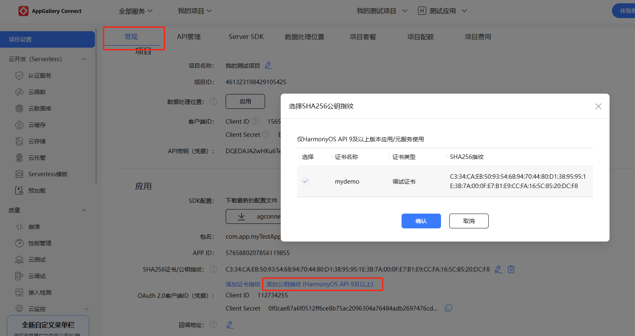Collapse the 云开发 (Serverless) section
Image resolution: width=635 pixels, height=336 pixels.
pos(84,59)
